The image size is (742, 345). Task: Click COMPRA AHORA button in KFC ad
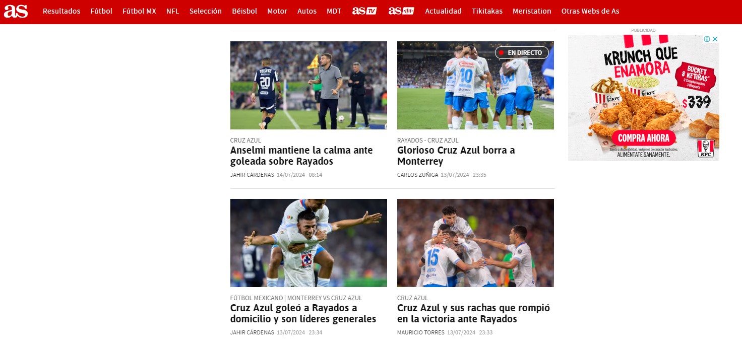643,138
